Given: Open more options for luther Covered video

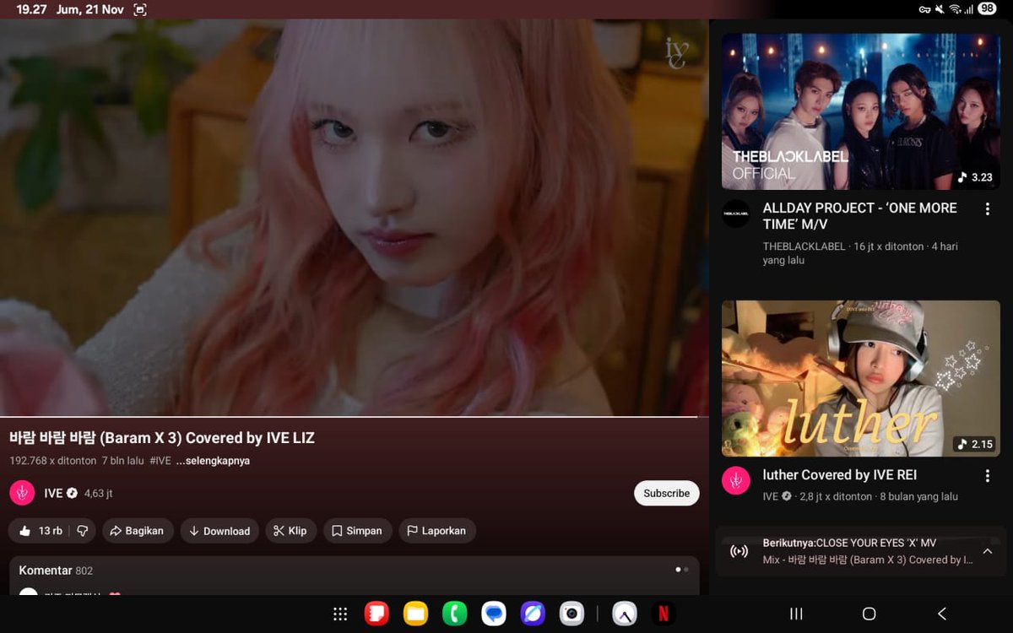Looking at the screenshot, I should [988, 476].
